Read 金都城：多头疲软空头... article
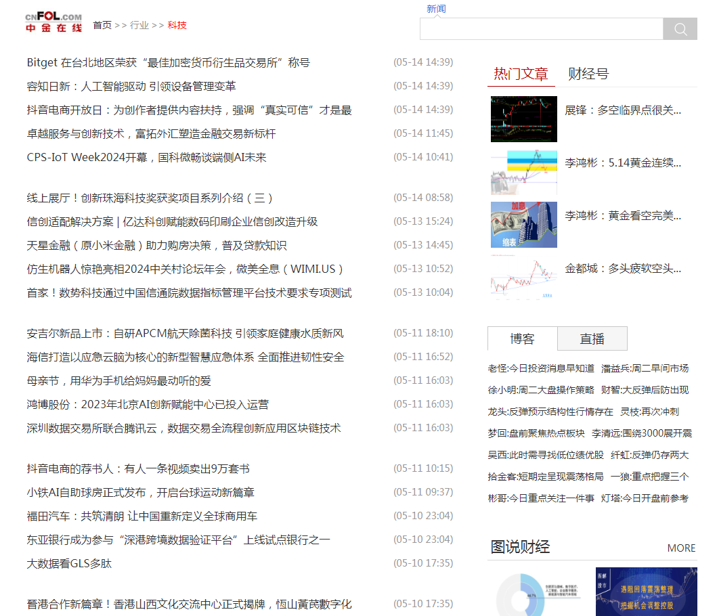 pyautogui.click(x=623, y=269)
